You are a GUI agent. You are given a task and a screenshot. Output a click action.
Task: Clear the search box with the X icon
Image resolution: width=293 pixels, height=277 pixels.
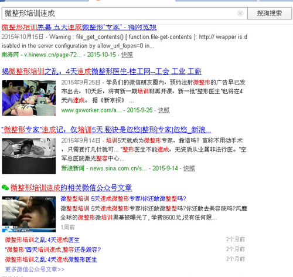[240, 13]
